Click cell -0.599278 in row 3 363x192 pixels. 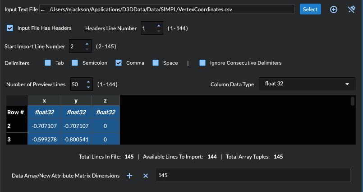tap(45, 139)
